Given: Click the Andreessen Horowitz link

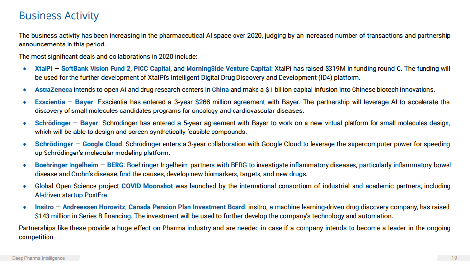Looking at the screenshot, I should (x=94, y=207).
